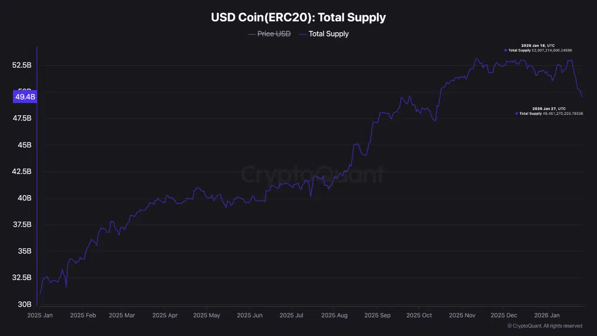The image size is (597, 336).
Task: Click the purple 49.4B current value label
Action: [x=25, y=97]
